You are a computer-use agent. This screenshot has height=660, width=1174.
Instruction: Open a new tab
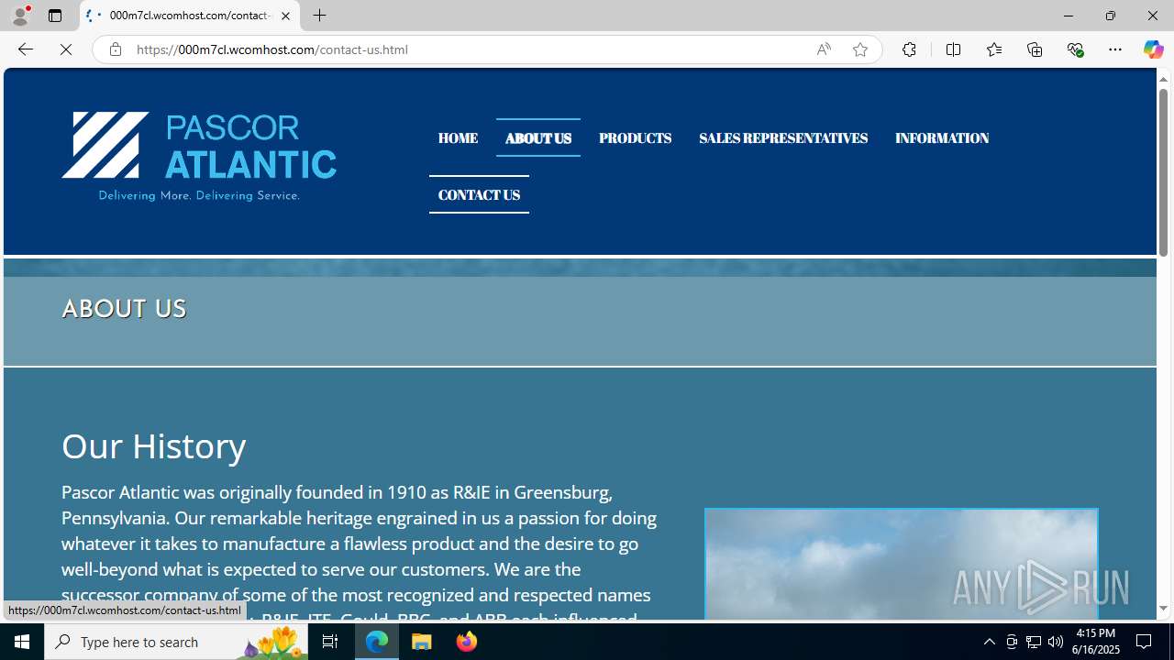tap(320, 16)
